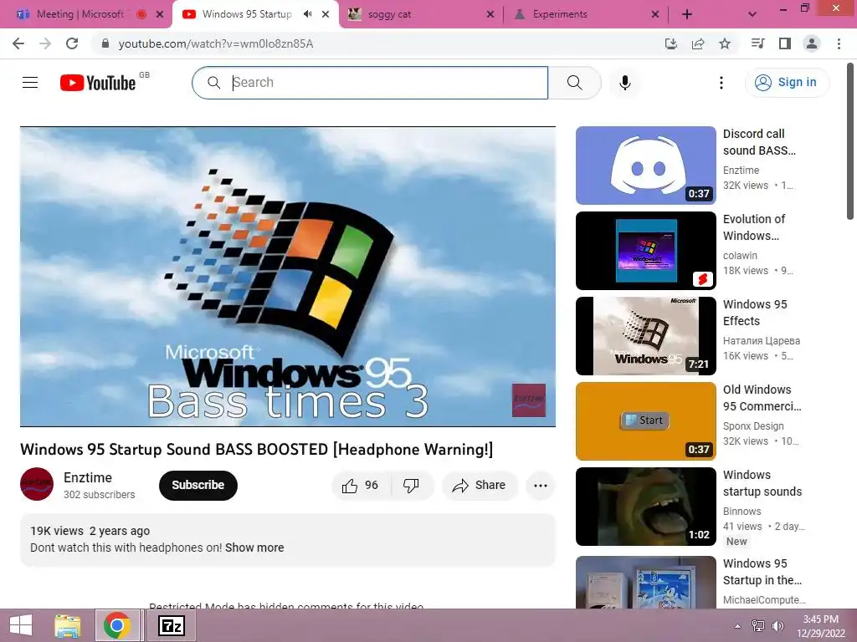The image size is (857, 642).
Task: Open more actions ellipsis under video
Action: click(540, 486)
